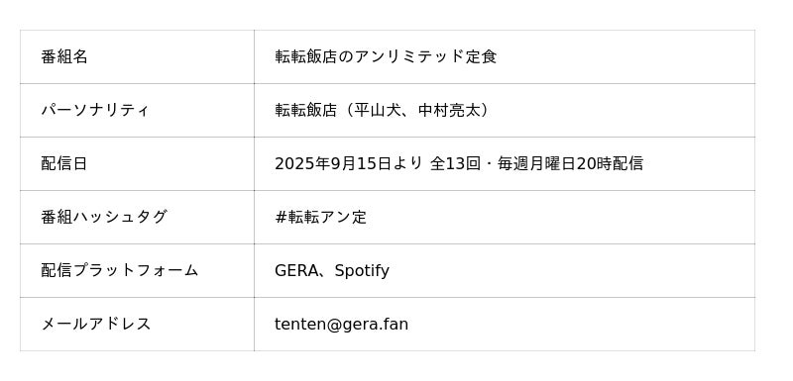
Task: Click the 番組名 label cell
Action: [x=137, y=56]
